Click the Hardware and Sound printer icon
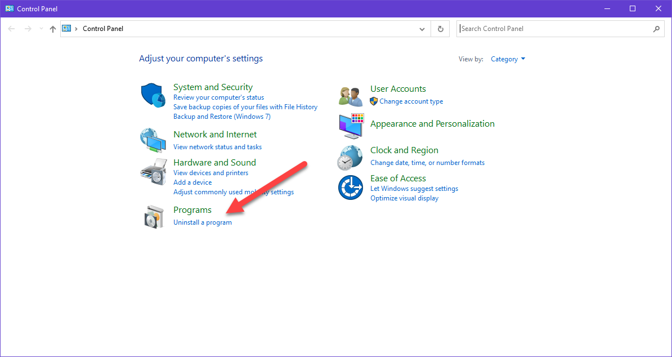 pos(153,172)
